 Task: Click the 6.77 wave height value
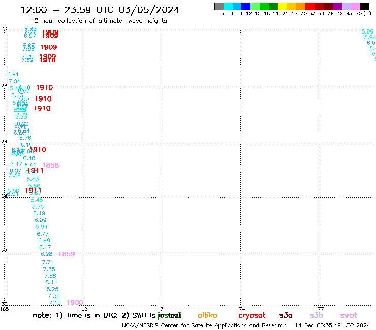click(43, 234)
